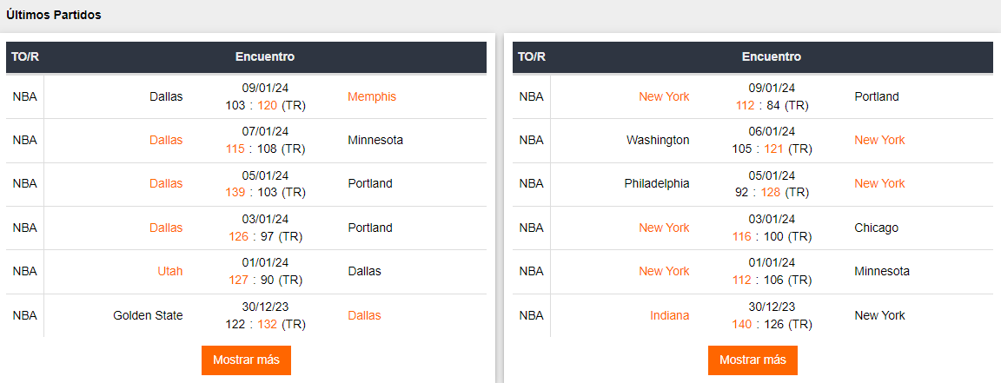Click Mostrar más below the New York matches table
This screenshot has height=383, width=1001.
pos(752,360)
